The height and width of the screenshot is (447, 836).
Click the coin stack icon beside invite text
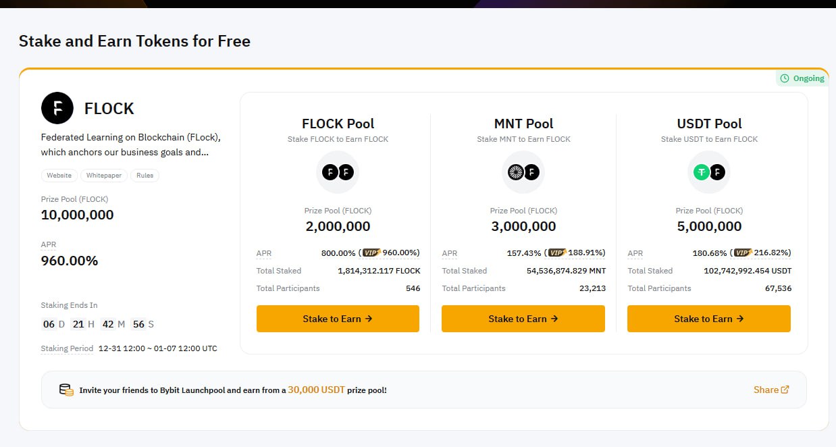click(66, 390)
